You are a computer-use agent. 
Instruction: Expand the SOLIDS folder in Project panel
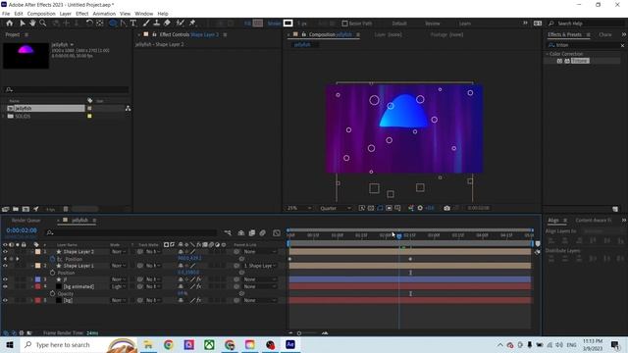coord(4,117)
